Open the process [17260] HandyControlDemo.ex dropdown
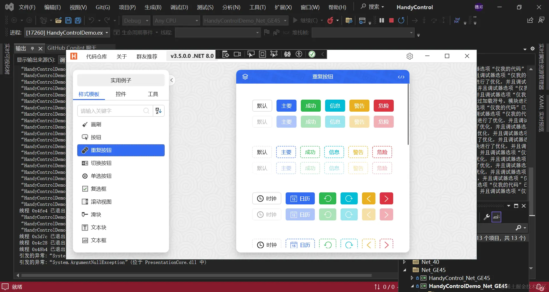549x292 pixels. (x=67, y=33)
